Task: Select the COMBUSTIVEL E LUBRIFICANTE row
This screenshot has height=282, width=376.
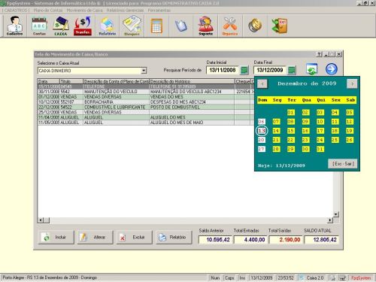Action: pyautogui.click(x=146, y=107)
